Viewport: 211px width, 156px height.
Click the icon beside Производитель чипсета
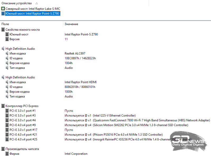click(x=3, y=149)
